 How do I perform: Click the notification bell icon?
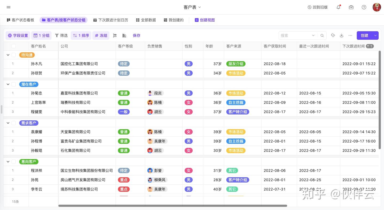coord(338,7)
